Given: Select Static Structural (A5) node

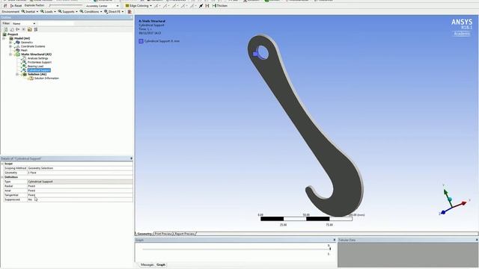Looking at the screenshot, I should 37,55.
